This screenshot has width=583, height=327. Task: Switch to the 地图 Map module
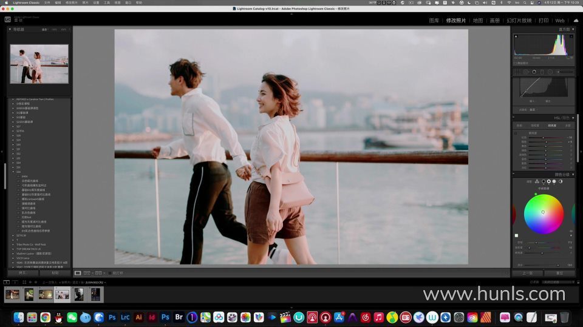tap(478, 21)
